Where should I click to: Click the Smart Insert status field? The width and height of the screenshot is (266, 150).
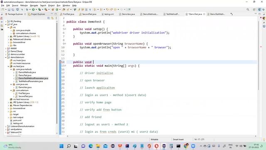pos(178,140)
